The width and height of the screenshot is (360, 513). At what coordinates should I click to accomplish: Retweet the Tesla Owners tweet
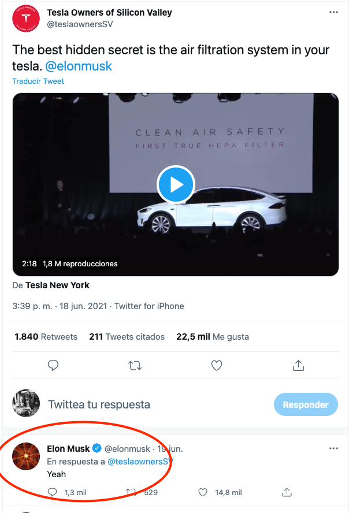(135, 366)
